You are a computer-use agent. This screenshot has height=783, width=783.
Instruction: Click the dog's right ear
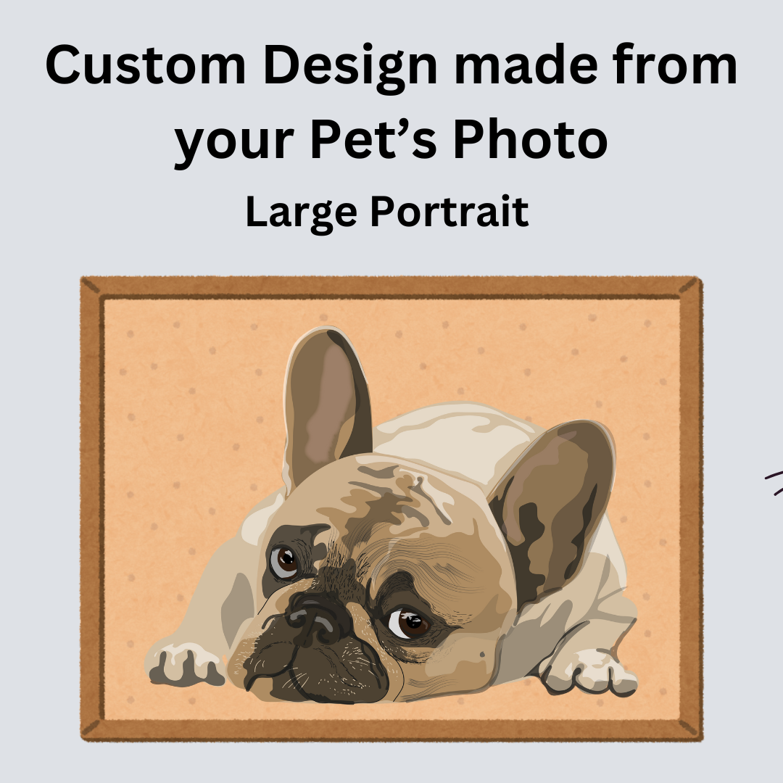(x=555, y=505)
